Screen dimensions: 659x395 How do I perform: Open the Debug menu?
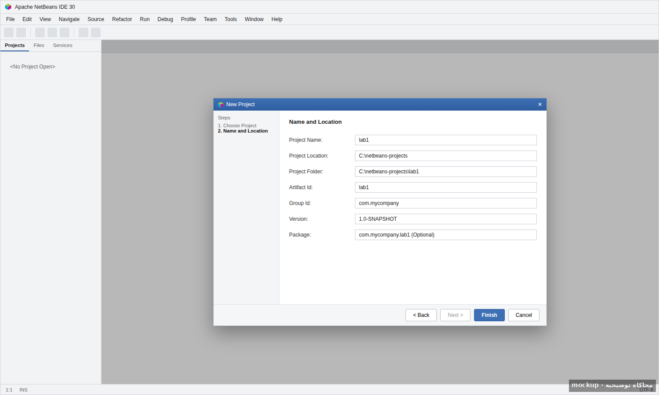tap(165, 19)
